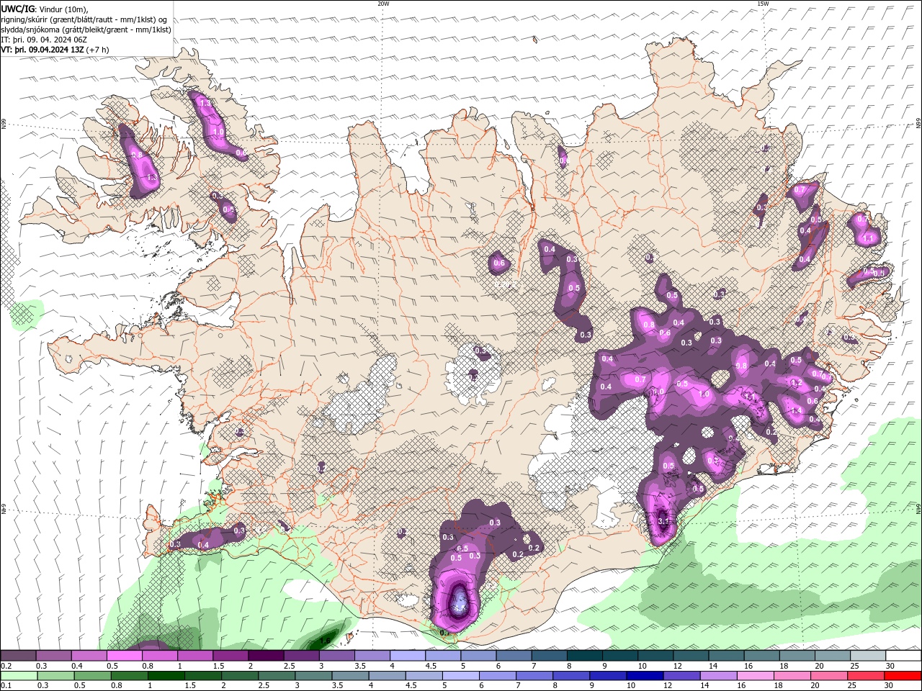Click the "0.1" label in the rain legend
This screenshot has width=922, height=691.
click(x=6, y=686)
